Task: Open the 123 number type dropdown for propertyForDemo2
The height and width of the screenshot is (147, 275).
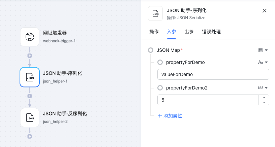Action: point(263,88)
